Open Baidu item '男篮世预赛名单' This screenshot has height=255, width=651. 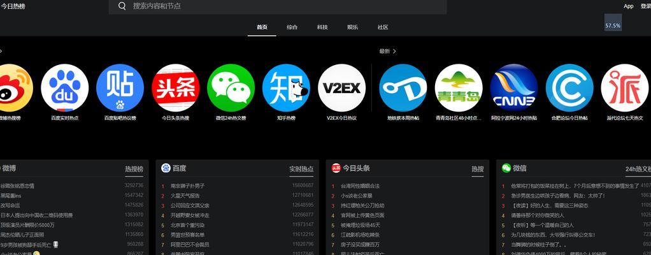(x=187, y=235)
